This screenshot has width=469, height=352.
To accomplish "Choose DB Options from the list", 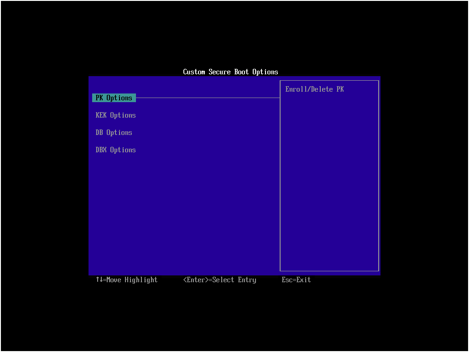I will click(x=114, y=132).
